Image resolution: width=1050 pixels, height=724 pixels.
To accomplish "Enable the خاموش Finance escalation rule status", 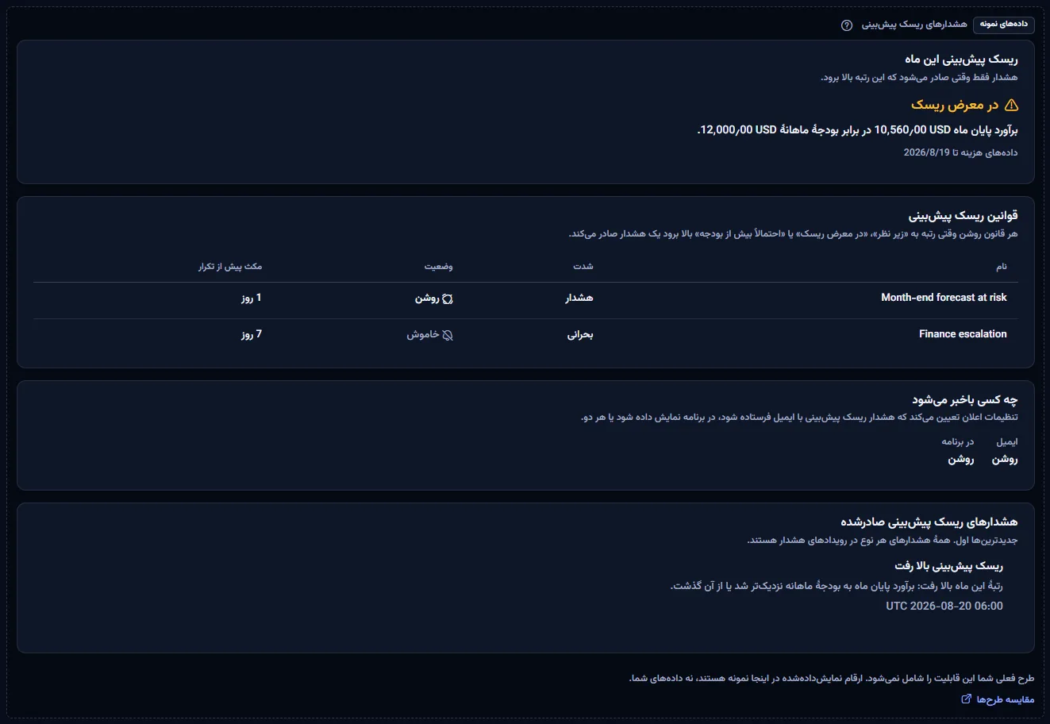I will 430,335.
